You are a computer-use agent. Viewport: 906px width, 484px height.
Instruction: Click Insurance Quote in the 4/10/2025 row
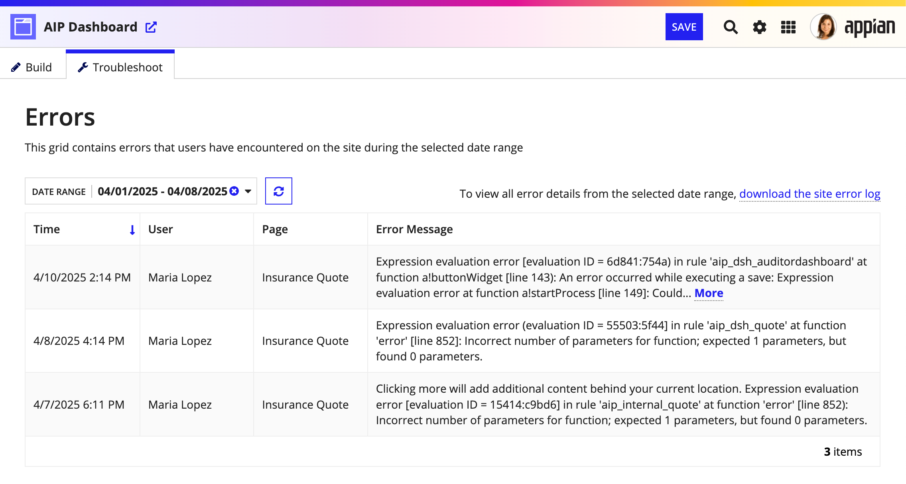click(305, 277)
